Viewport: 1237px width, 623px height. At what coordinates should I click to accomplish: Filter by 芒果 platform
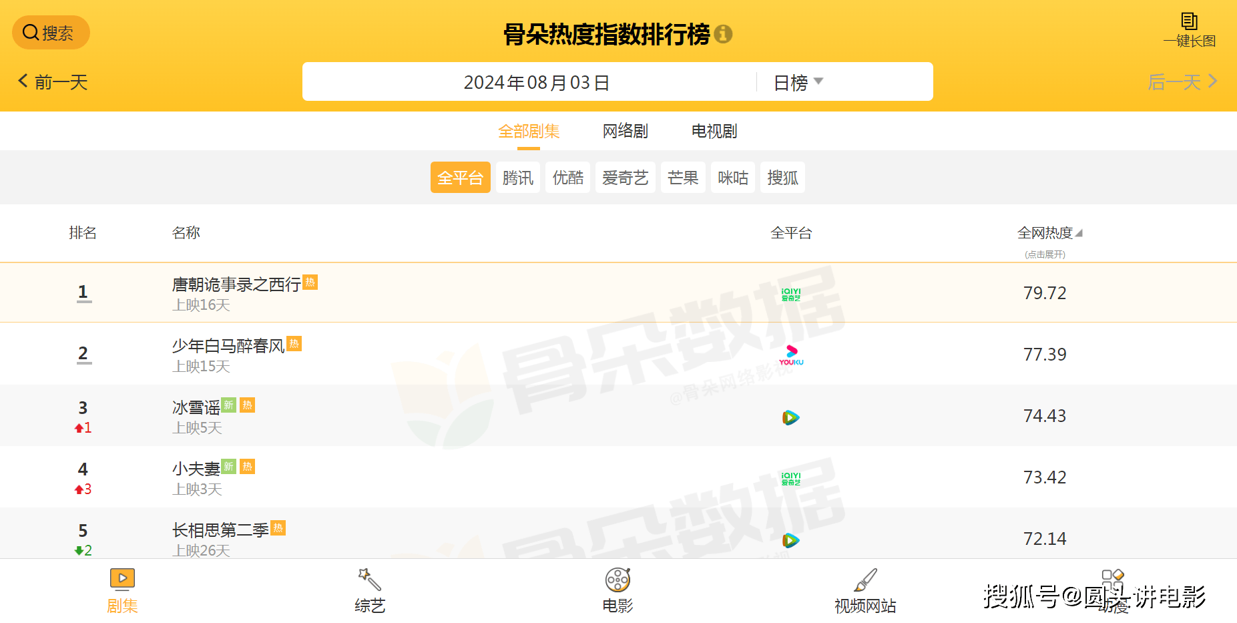pos(683,178)
